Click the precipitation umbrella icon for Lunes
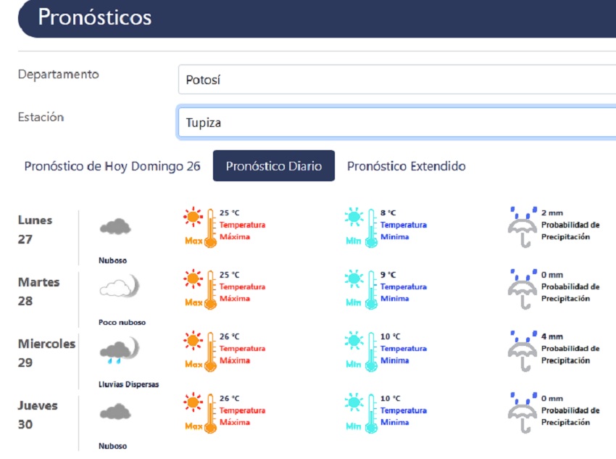Viewport: 616px width, 459px height. point(522,228)
